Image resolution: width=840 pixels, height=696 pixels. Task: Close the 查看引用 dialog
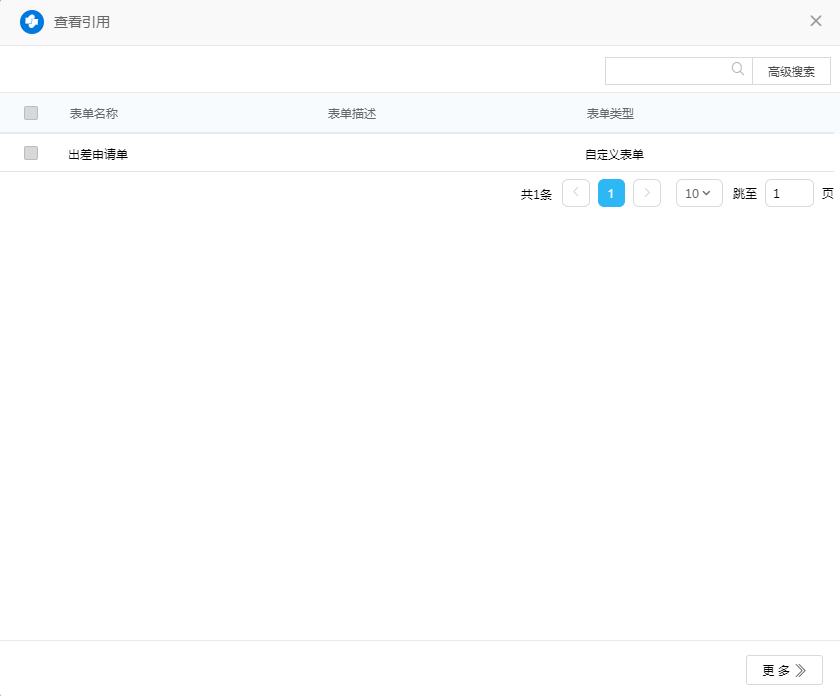coord(816,21)
